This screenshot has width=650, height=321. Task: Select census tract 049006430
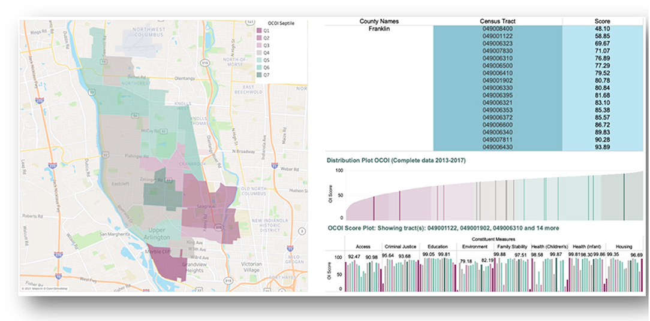[x=498, y=147]
